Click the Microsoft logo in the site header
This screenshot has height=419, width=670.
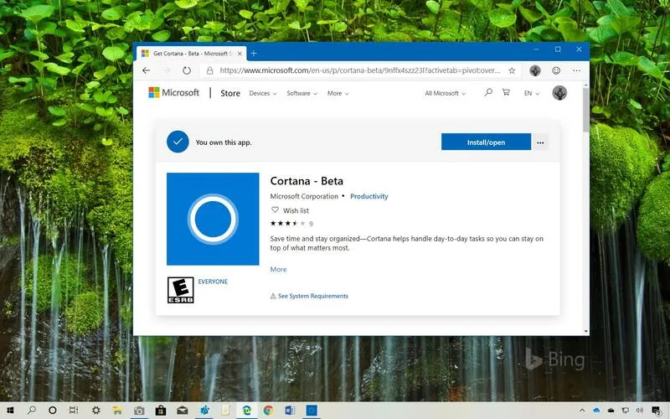[x=173, y=92]
